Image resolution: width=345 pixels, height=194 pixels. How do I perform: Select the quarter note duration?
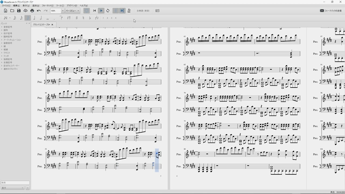[x=34, y=18]
